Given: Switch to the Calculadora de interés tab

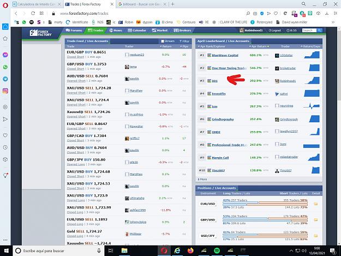Looking at the screenshot, I should coord(37,4).
